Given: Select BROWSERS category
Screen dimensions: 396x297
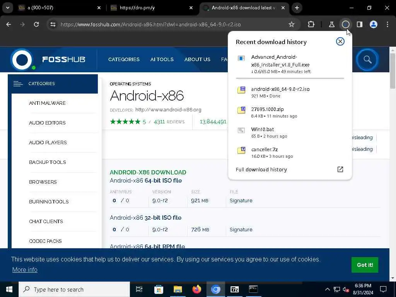Looking at the screenshot, I should 43,182.
